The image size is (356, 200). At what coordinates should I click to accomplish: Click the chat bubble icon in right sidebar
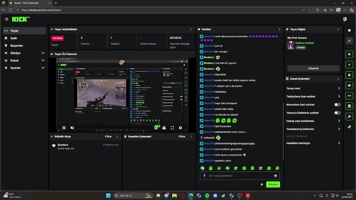[x=349, y=86]
